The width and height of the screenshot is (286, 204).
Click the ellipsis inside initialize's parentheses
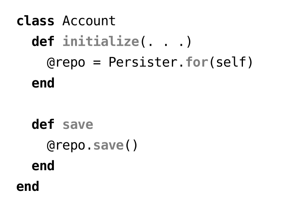166,41
